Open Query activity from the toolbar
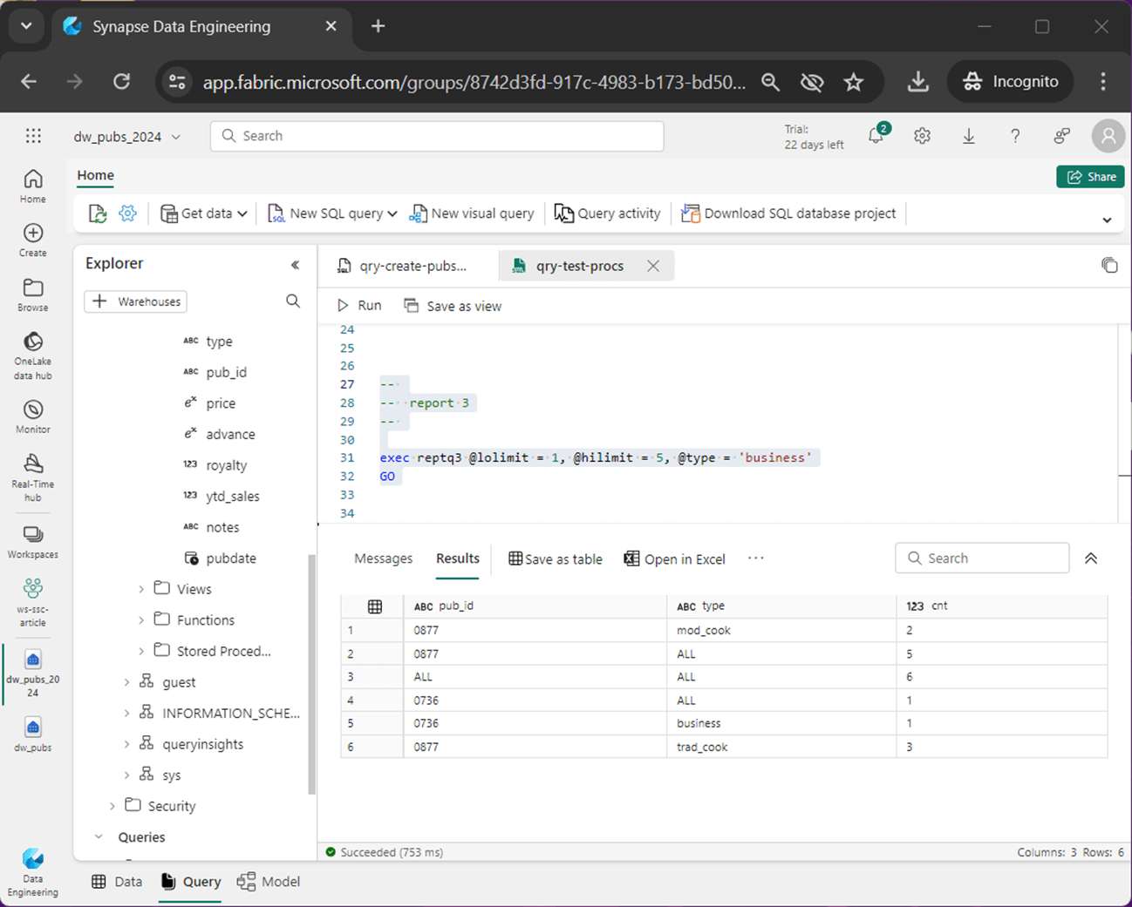 click(608, 213)
